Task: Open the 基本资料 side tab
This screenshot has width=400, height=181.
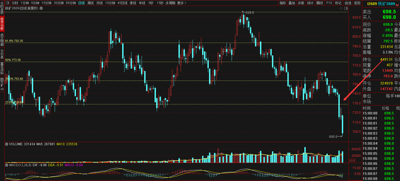Action: (x=2, y=68)
